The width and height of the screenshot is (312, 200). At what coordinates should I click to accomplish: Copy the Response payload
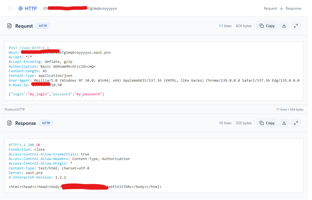tap(267, 123)
